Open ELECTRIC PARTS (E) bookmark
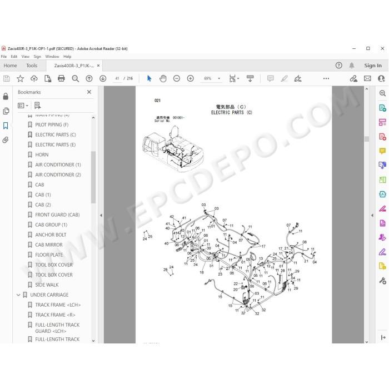The height and width of the screenshot is (389, 389). click(x=56, y=144)
